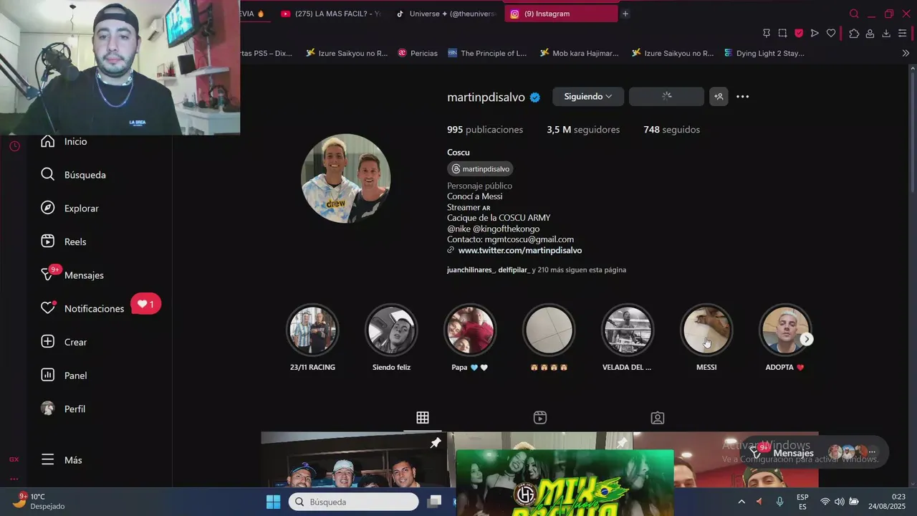Click the taskbar Búsqueda search box
The image size is (917, 516).
[353, 502]
